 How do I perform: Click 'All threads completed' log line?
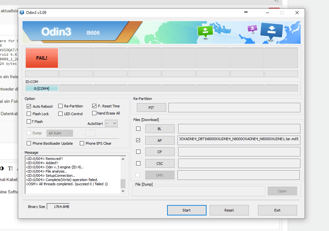pos(67,184)
